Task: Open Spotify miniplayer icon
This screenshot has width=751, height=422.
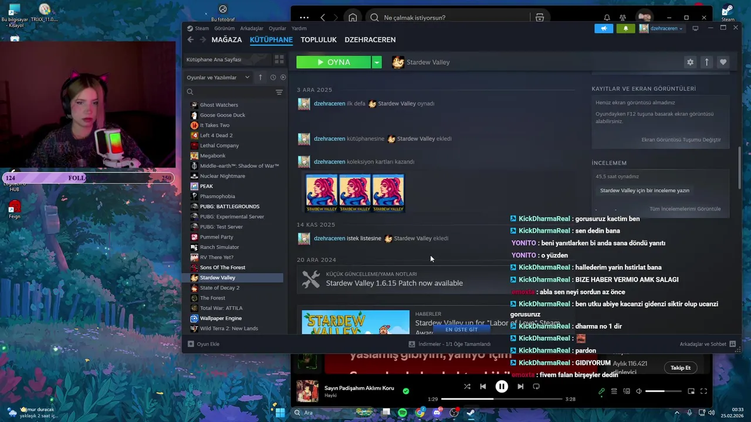Action: point(691,392)
